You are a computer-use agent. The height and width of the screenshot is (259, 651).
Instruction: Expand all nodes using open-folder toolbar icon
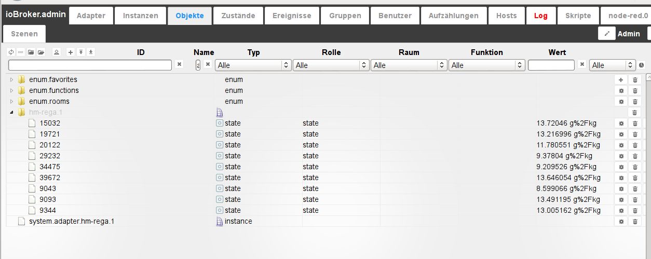pos(41,52)
